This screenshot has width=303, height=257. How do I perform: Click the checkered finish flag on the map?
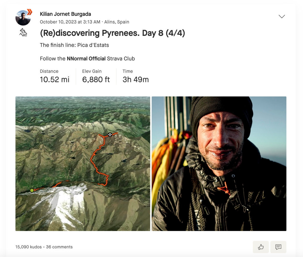pyautogui.click(x=110, y=134)
